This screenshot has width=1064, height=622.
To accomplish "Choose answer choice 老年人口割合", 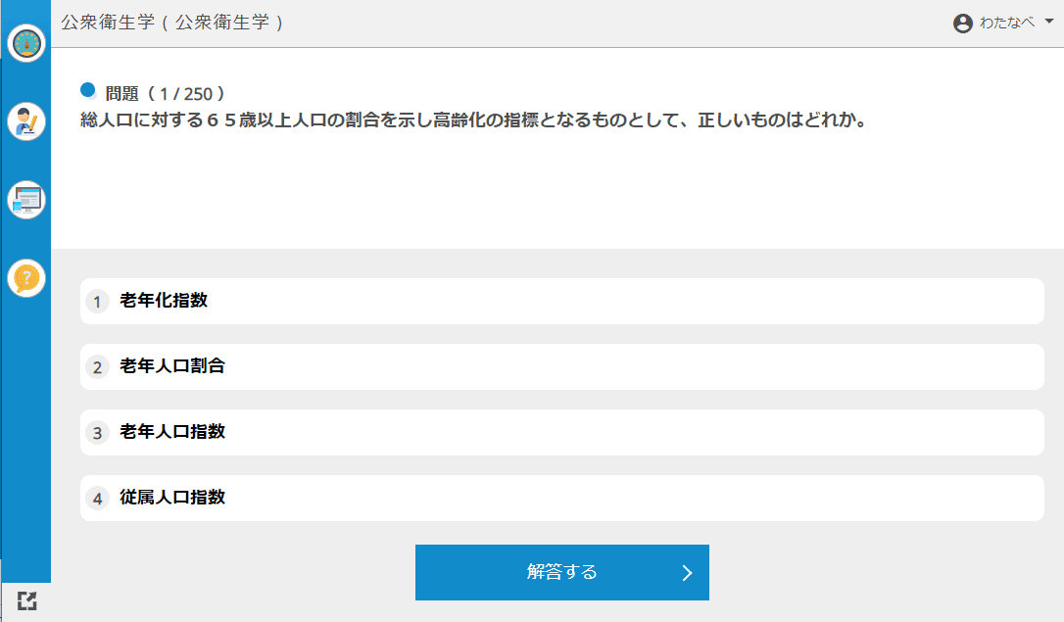I will (x=561, y=366).
